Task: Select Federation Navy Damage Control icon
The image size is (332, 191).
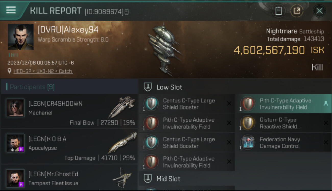Action: 248,142
